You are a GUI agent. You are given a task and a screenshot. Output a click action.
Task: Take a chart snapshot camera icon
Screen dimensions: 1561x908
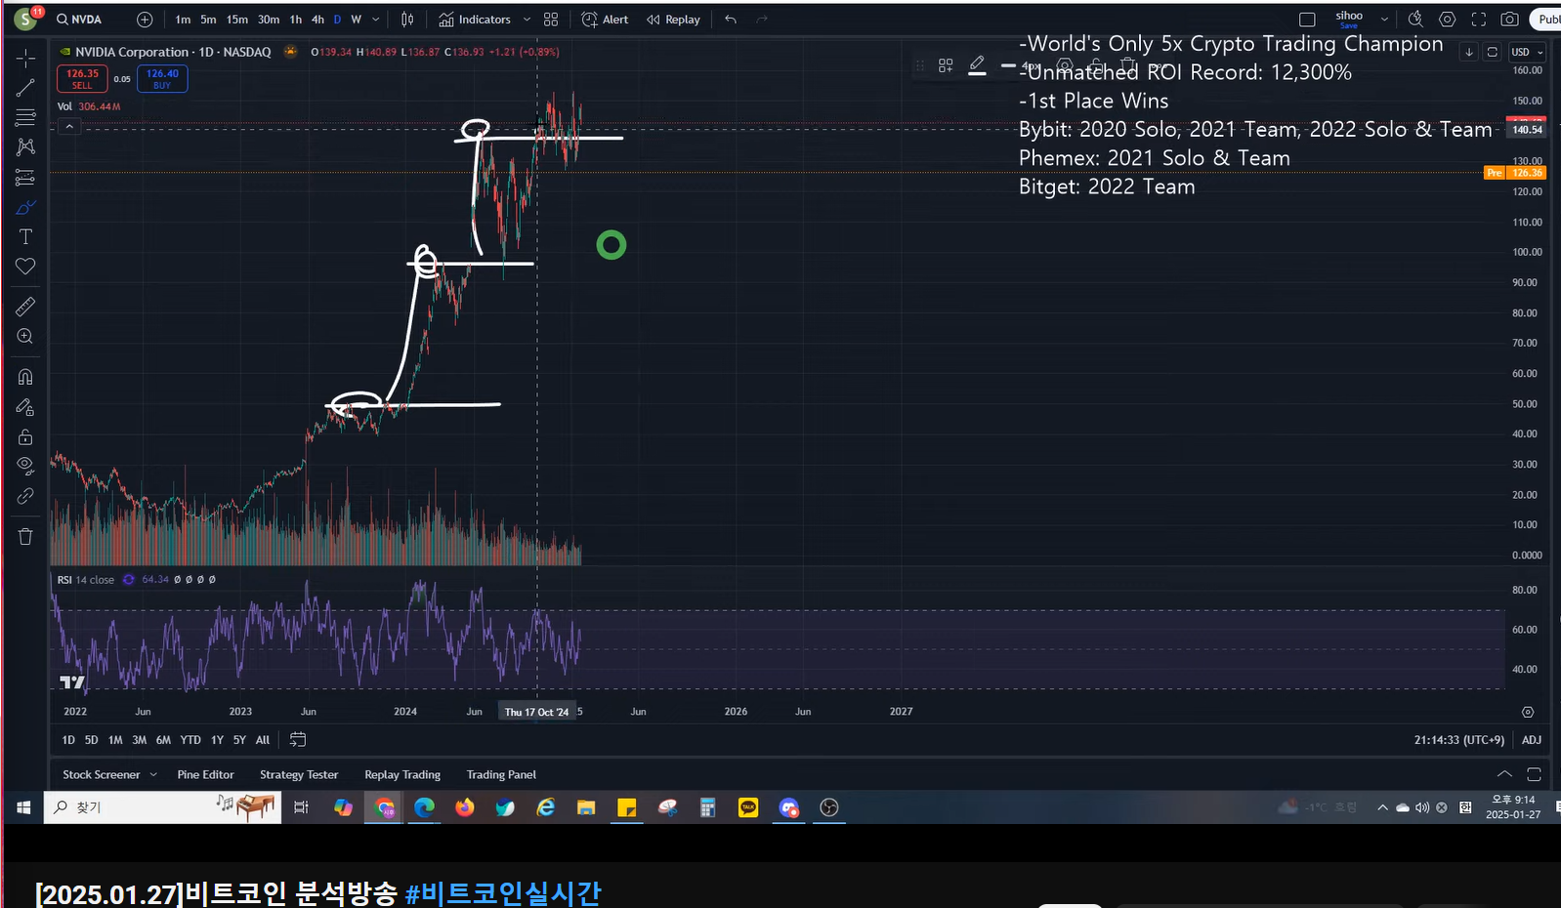point(1509,20)
